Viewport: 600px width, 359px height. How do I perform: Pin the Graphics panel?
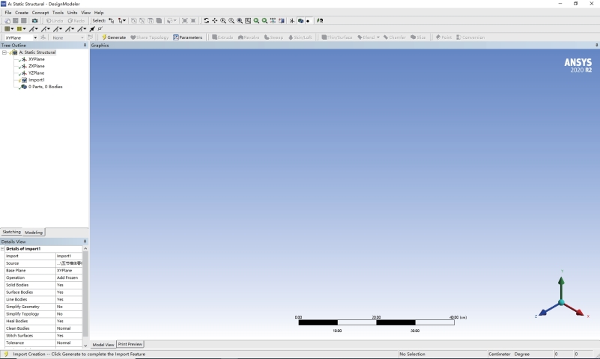tap(596, 45)
